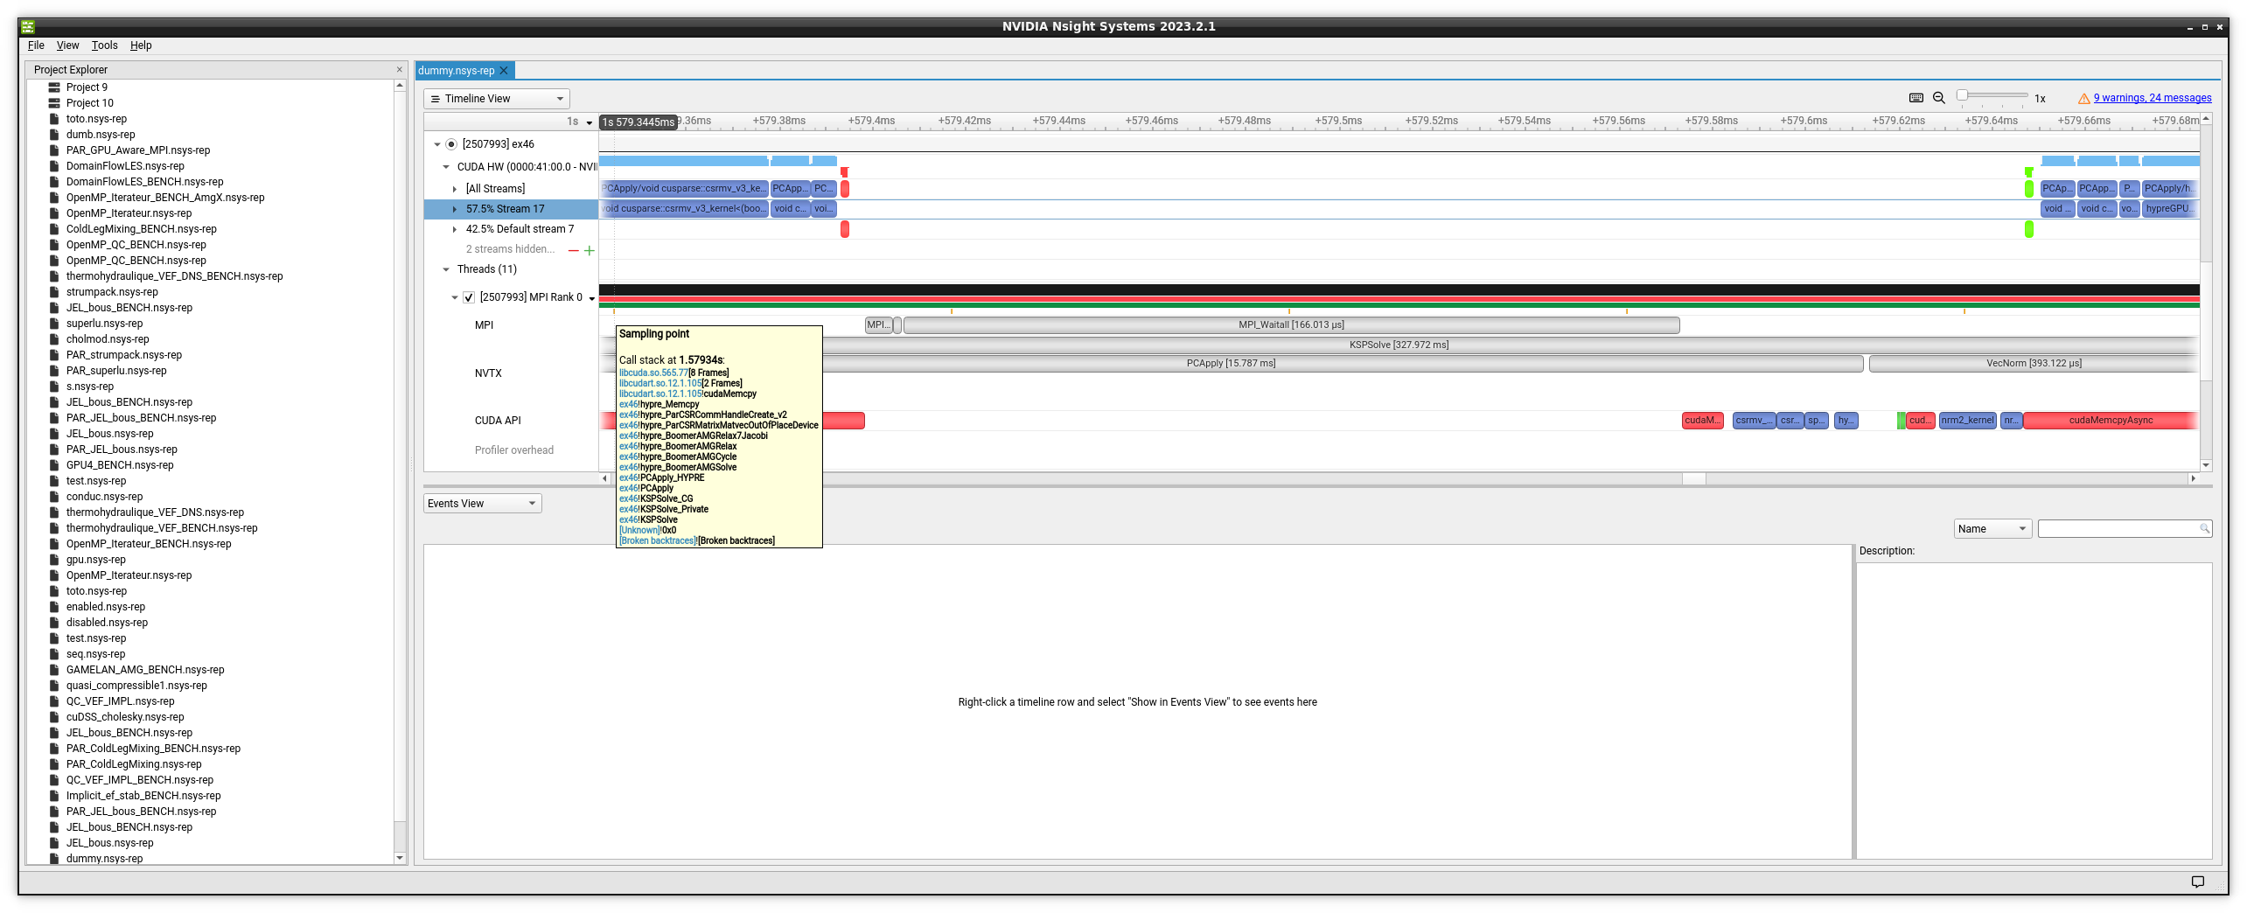
Task: Click file icon beside cuDSS_cholesky.nsys-rep
Action: pyautogui.click(x=54, y=717)
